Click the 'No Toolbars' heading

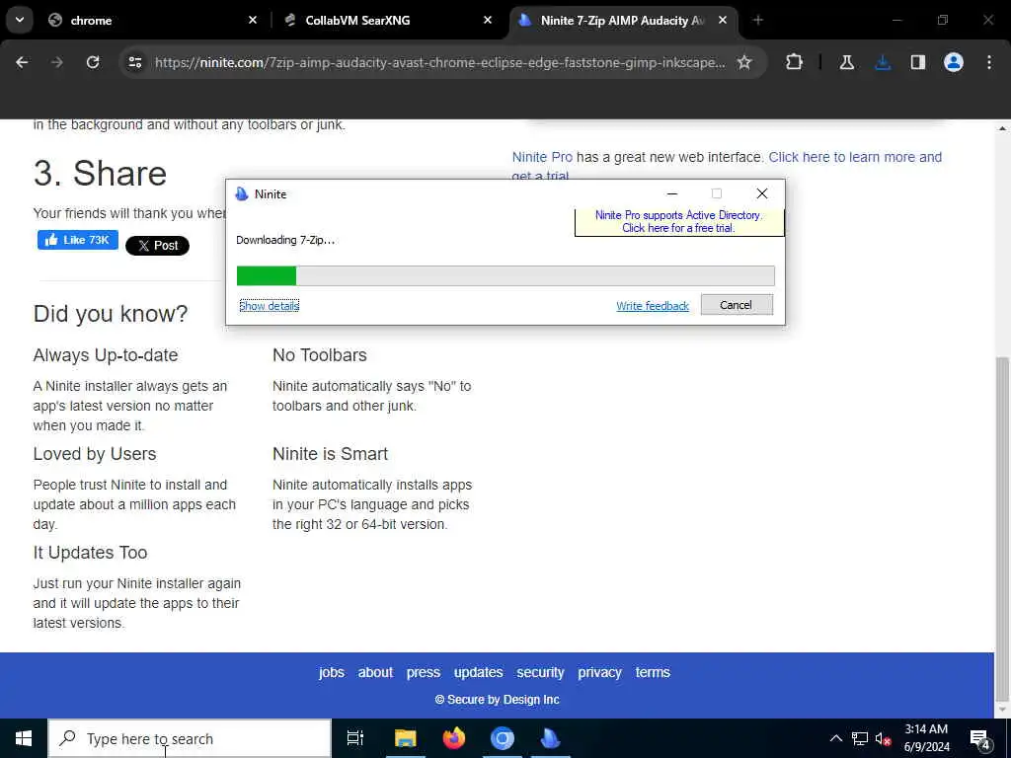tap(320, 355)
